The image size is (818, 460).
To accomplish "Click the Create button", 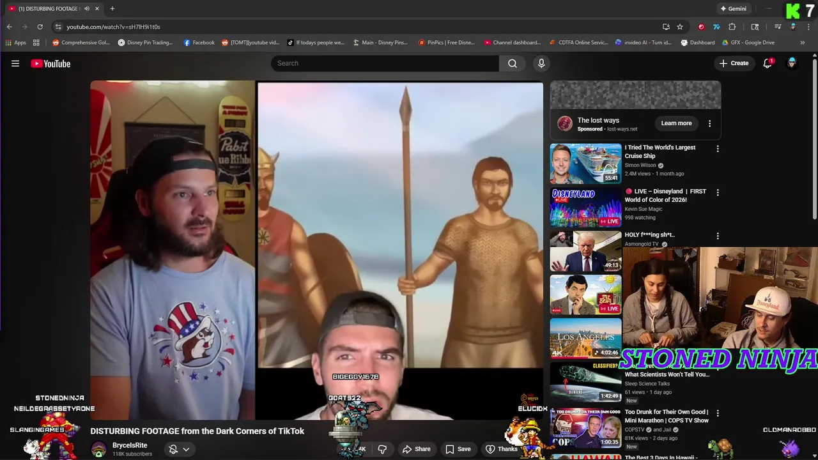I will pyautogui.click(x=734, y=63).
